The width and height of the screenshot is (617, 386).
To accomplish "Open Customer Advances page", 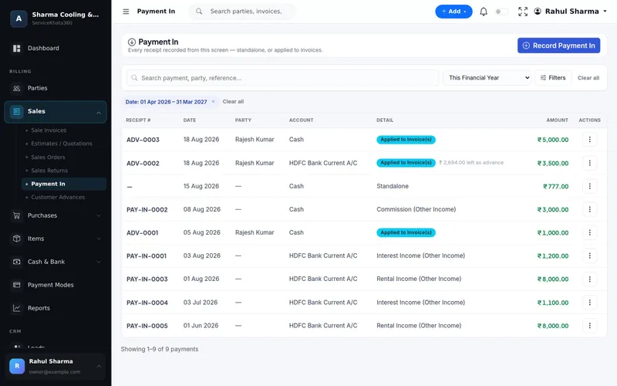I will tap(58, 198).
